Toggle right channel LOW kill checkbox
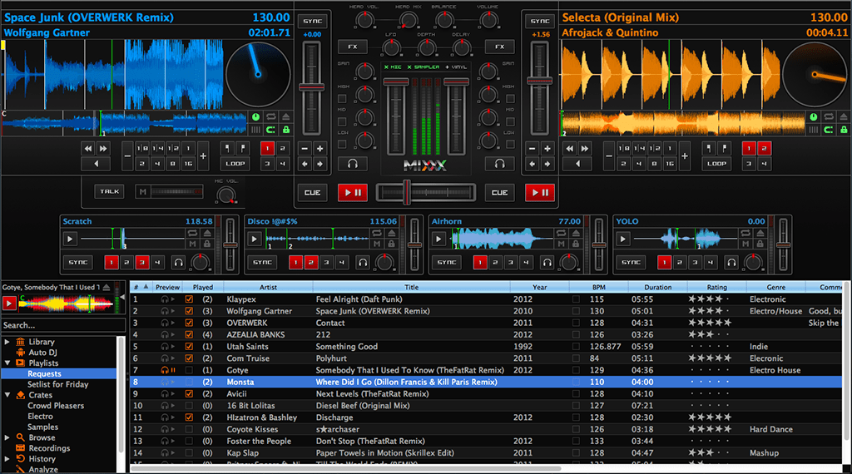This screenshot has height=474, width=852. pyautogui.click(x=510, y=145)
